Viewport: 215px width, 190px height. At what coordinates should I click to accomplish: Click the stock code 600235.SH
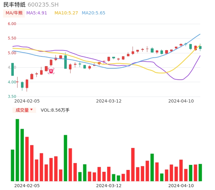point(43,5)
